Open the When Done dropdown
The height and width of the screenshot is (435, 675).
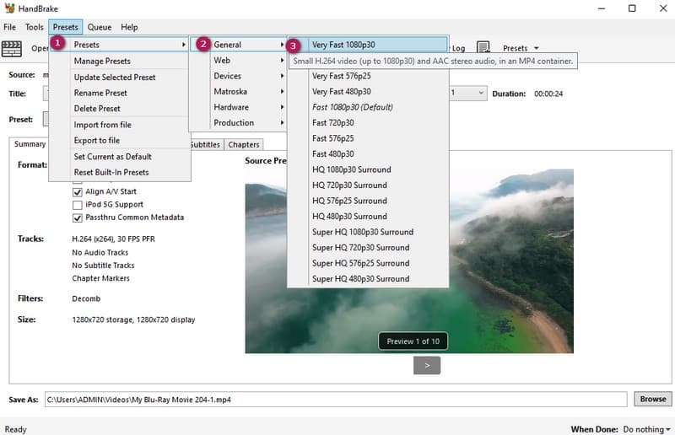tap(647, 429)
